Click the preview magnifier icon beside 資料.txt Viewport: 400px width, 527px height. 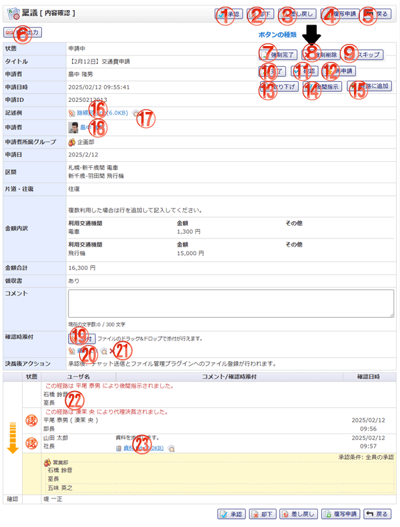pyautogui.click(x=171, y=448)
